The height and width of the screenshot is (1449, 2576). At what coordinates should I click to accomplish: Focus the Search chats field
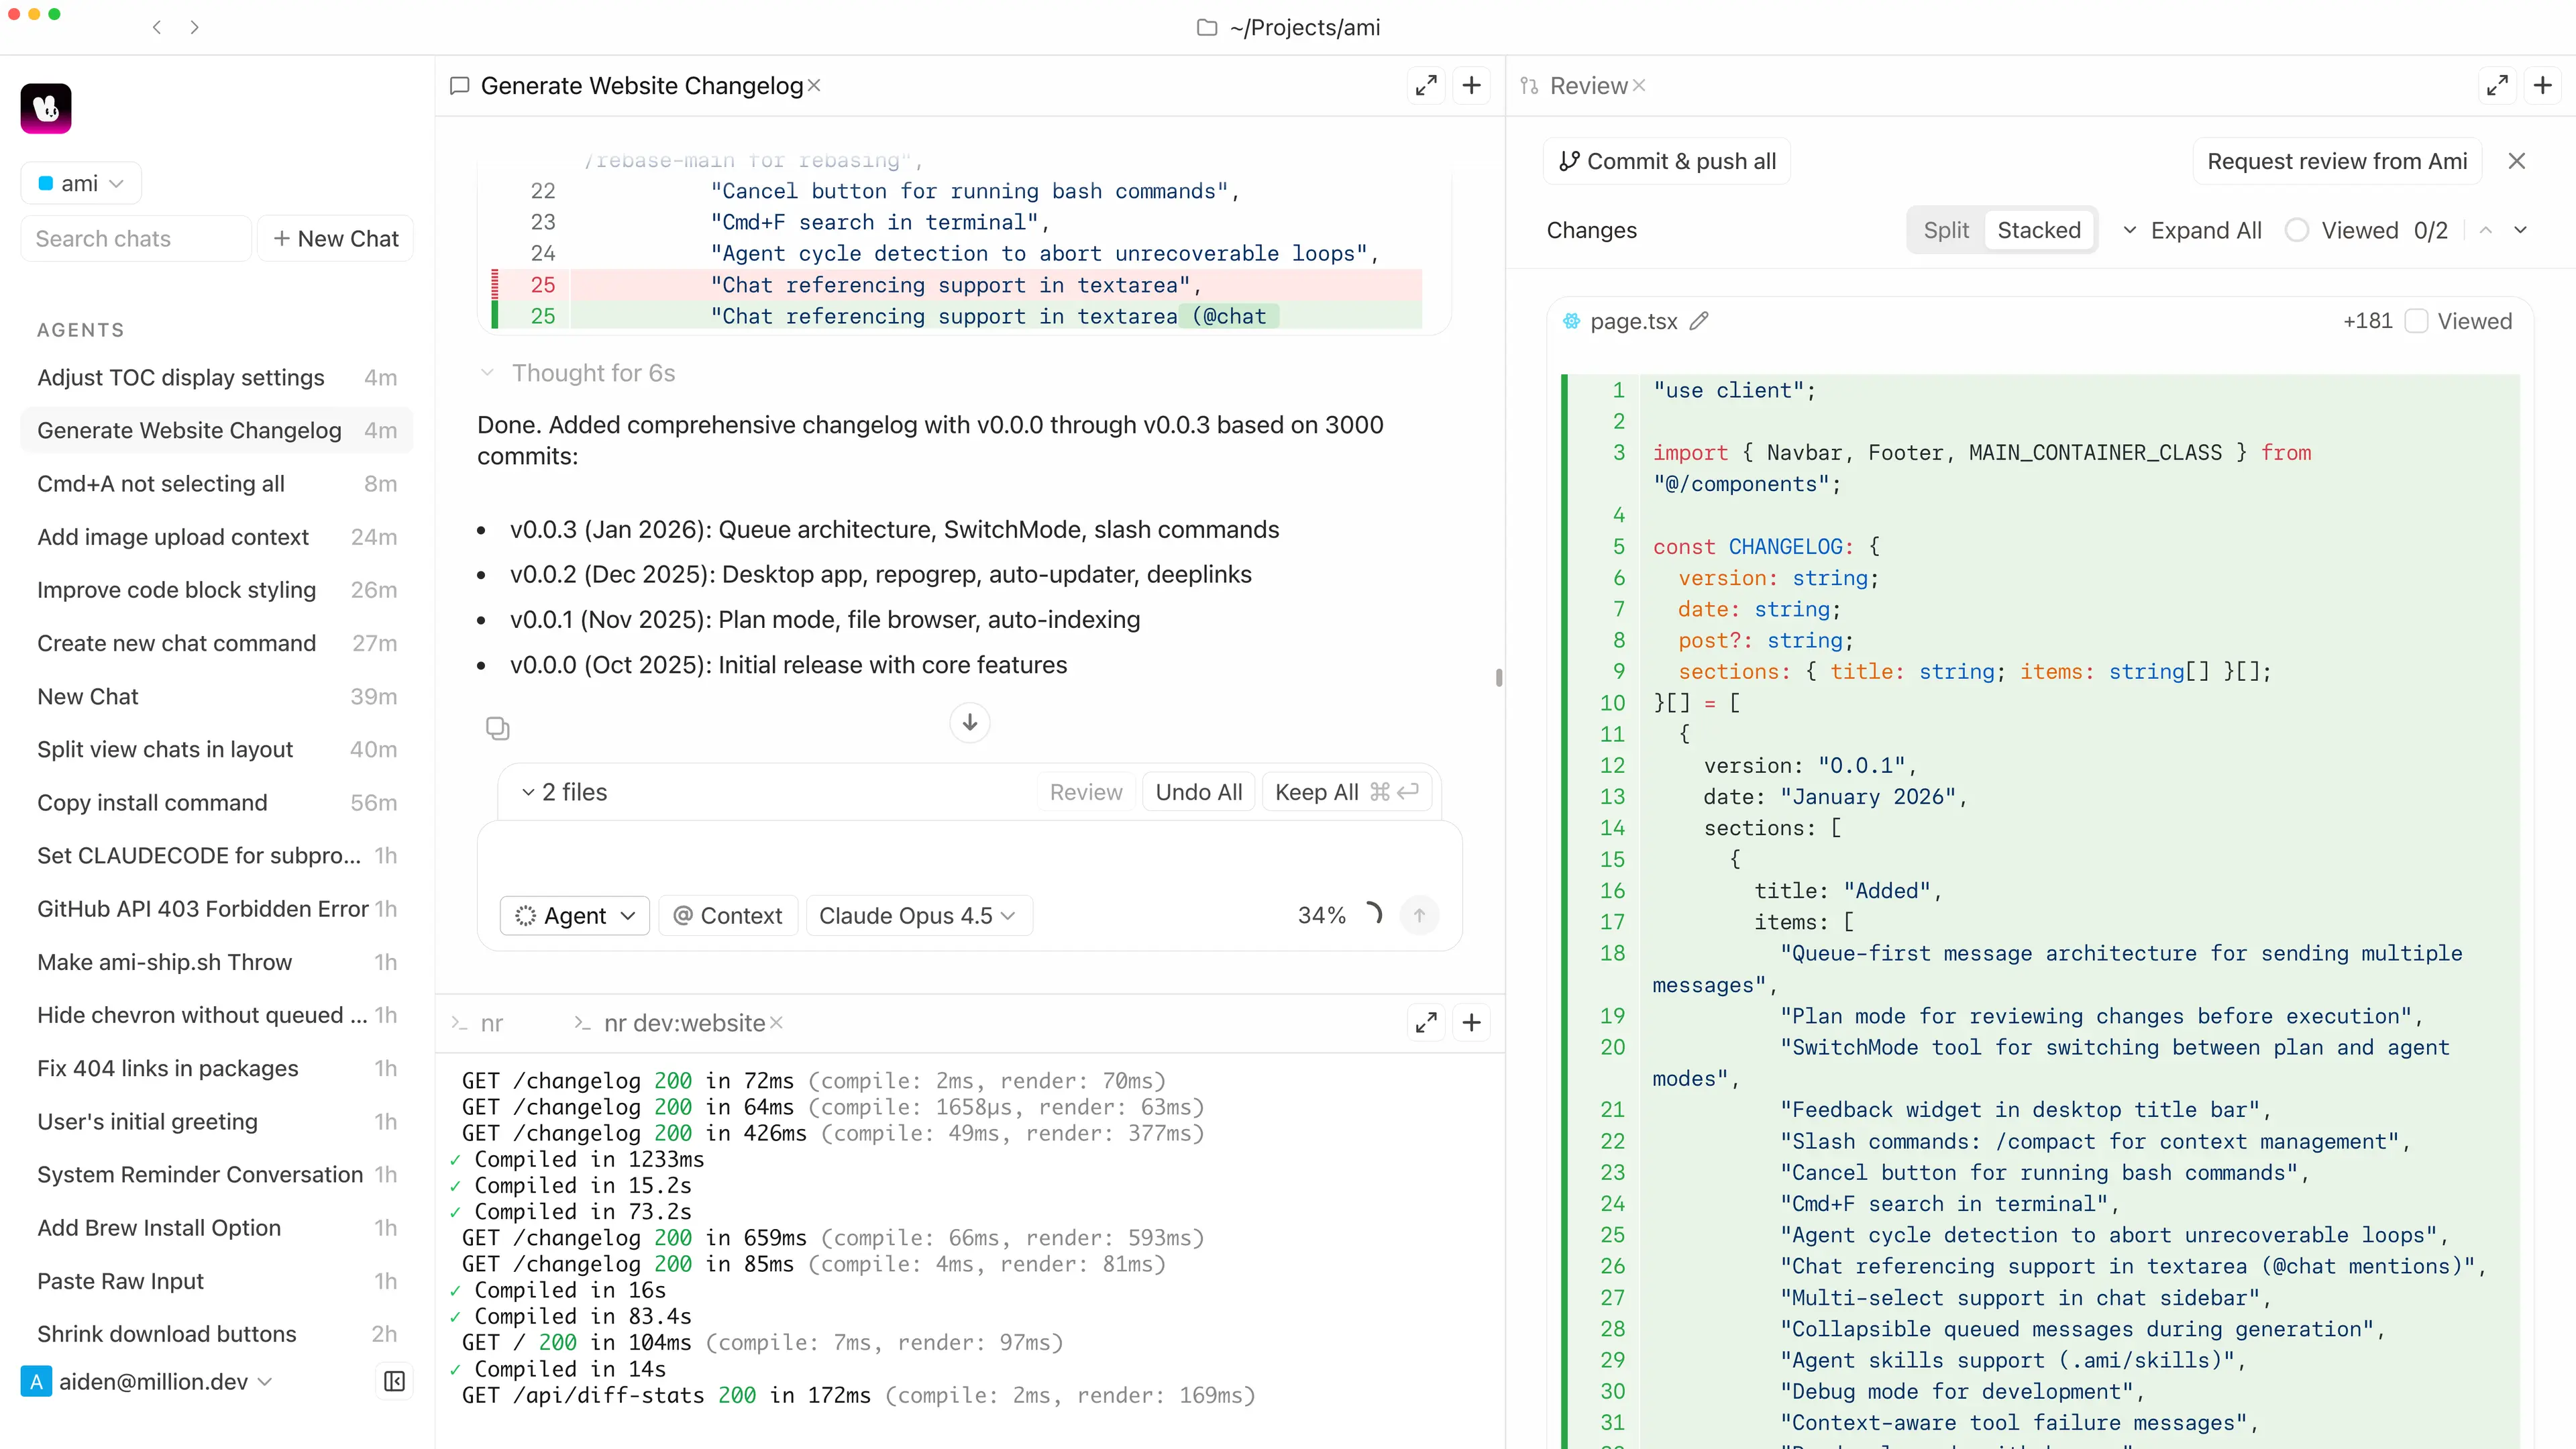[136, 238]
